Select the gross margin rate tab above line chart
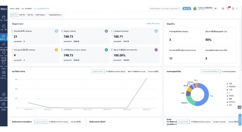Viewport: 242px width, 132px height. pyautogui.click(x=137, y=71)
